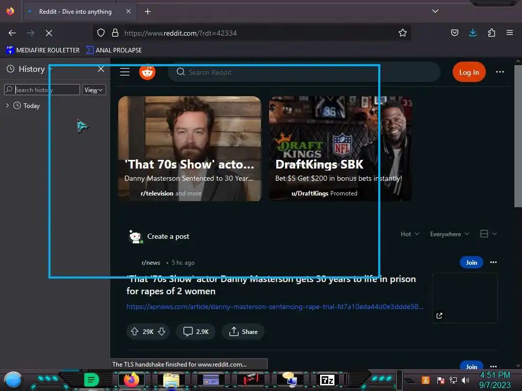Open the external link thumbnail of the post
522x391 pixels.
click(x=465, y=298)
